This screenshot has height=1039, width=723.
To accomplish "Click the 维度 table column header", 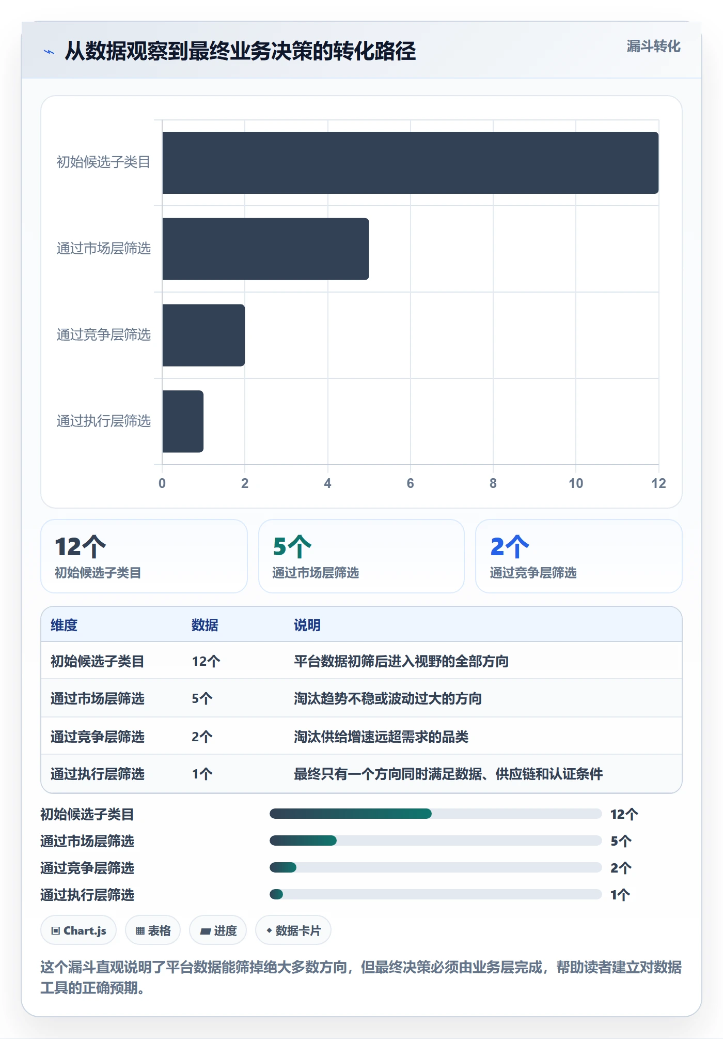I will pos(64,625).
